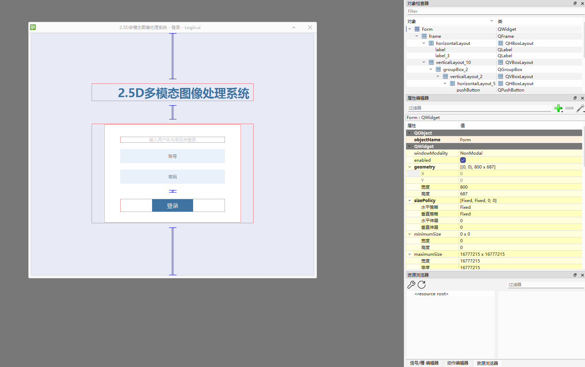Click the edit resources wrench icon
This screenshot has height=367, width=585.
coord(411,285)
